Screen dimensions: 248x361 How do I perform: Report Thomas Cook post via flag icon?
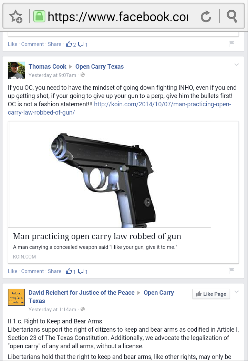[x=231, y=270]
